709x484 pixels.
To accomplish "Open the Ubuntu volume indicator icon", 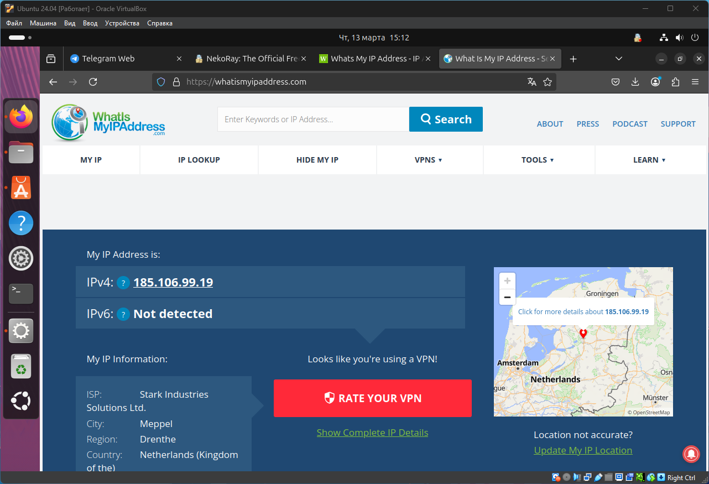I will coord(679,38).
